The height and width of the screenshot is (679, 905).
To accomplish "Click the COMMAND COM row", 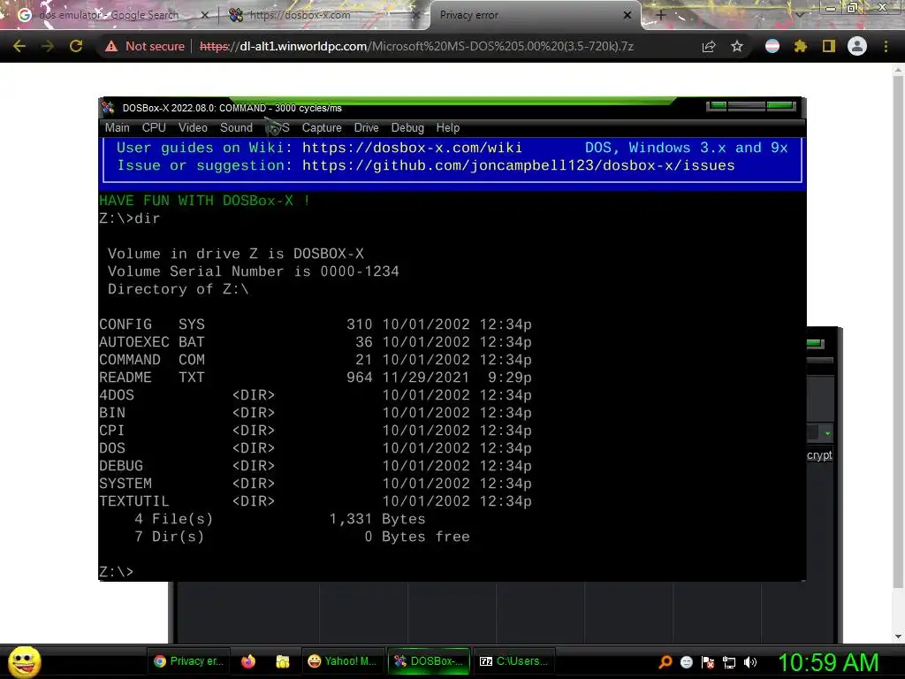I will (x=316, y=360).
